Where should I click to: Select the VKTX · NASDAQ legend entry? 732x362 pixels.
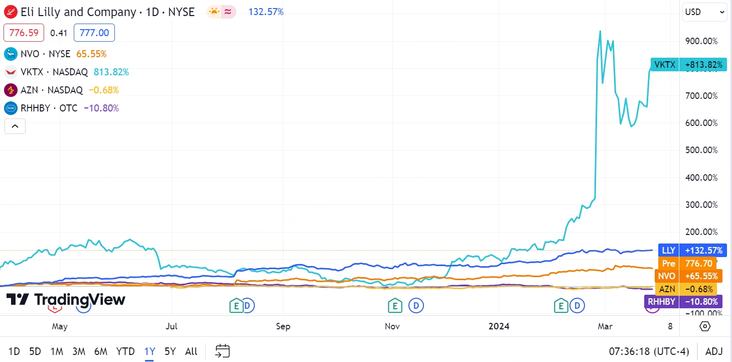pyautogui.click(x=54, y=72)
